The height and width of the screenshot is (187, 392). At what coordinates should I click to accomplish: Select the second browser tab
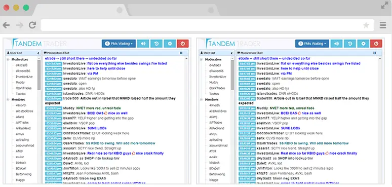(x=173, y=10)
